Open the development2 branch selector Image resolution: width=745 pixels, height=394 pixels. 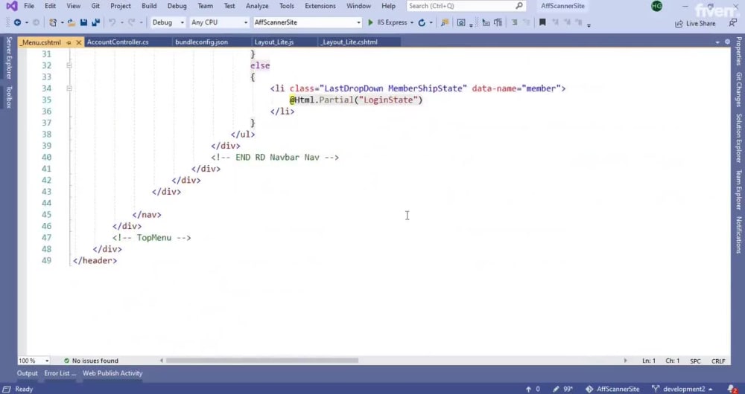pyautogui.click(x=682, y=389)
